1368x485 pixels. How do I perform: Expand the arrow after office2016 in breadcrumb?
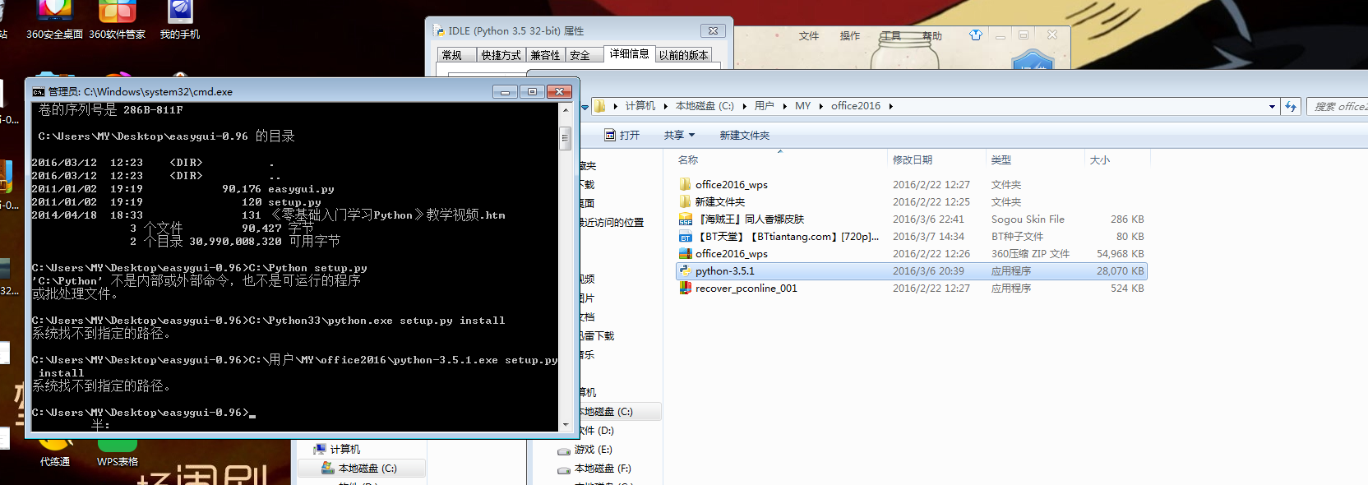pos(890,106)
